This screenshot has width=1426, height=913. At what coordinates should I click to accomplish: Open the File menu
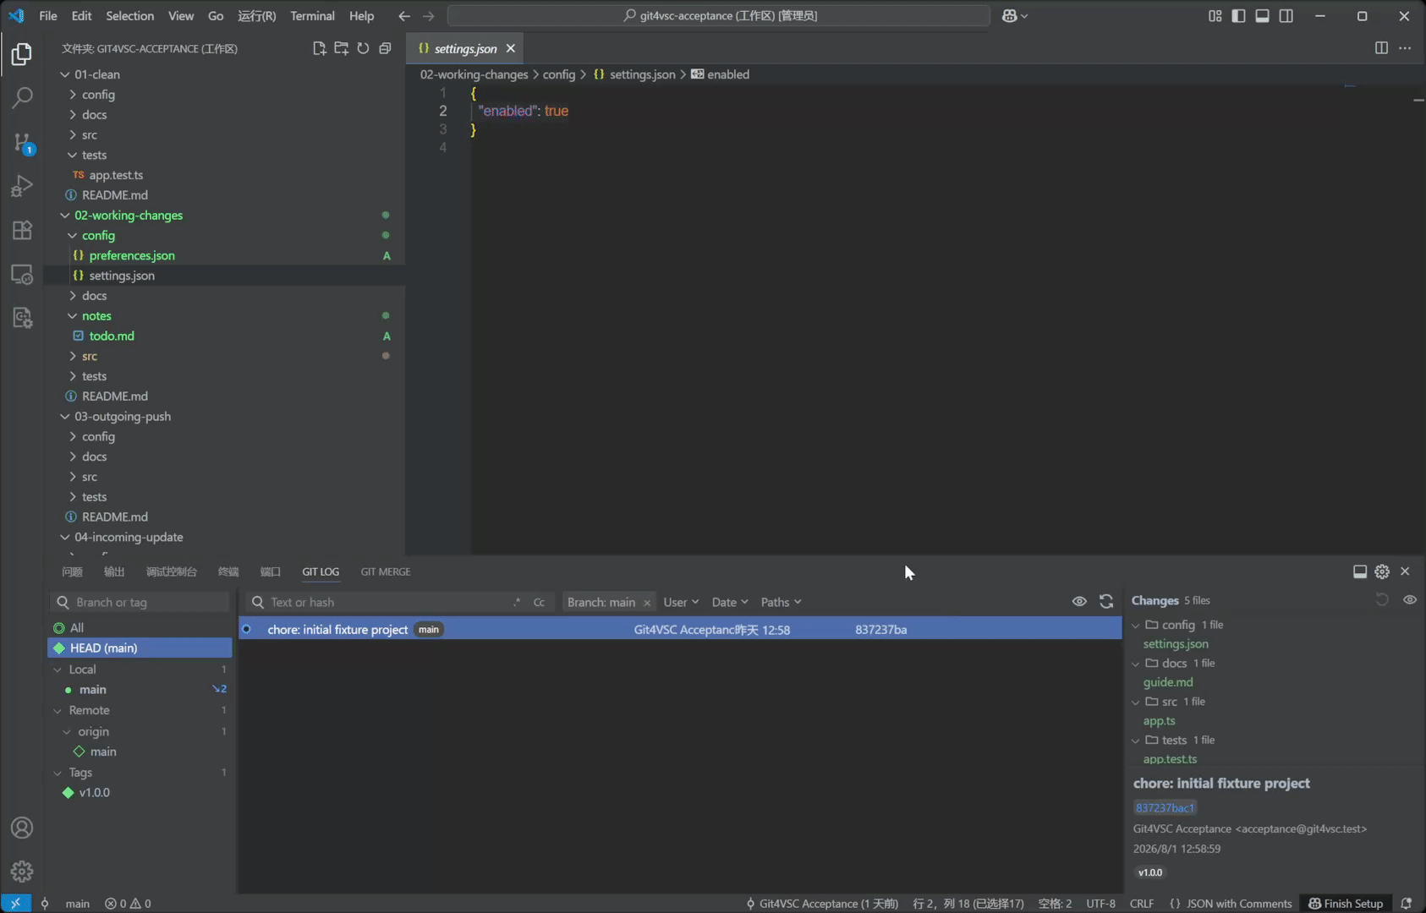(x=48, y=15)
